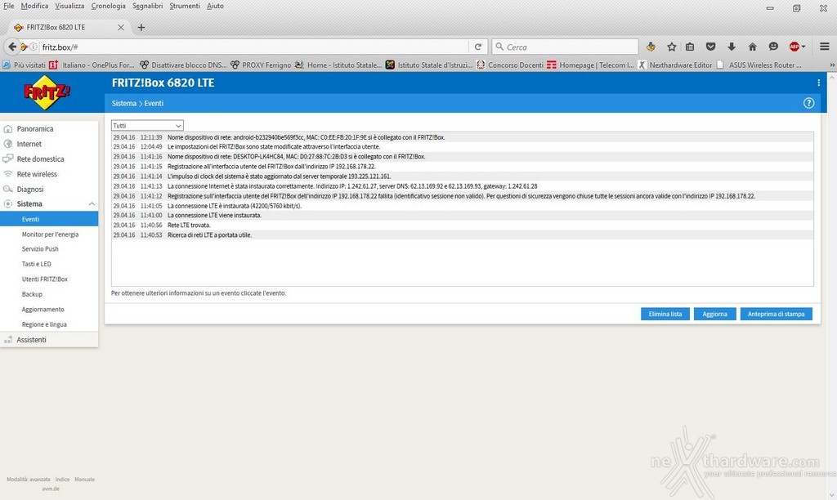Click Indice footer link
The height and width of the screenshot is (500, 837).
62,480
